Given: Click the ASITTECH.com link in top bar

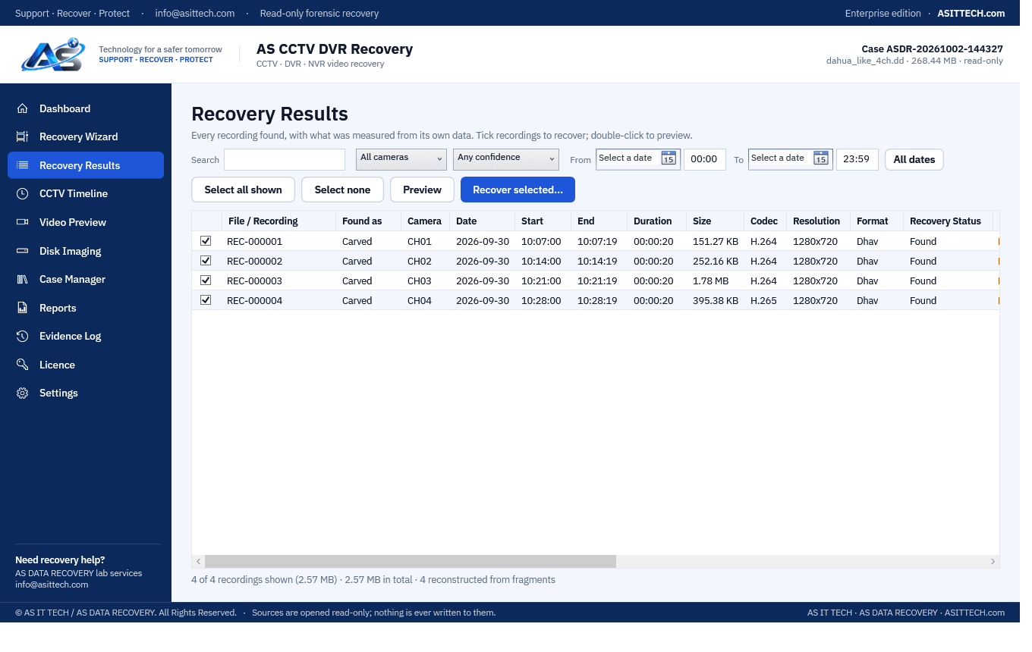Looking at the screenshot, I should pos(971,13).
